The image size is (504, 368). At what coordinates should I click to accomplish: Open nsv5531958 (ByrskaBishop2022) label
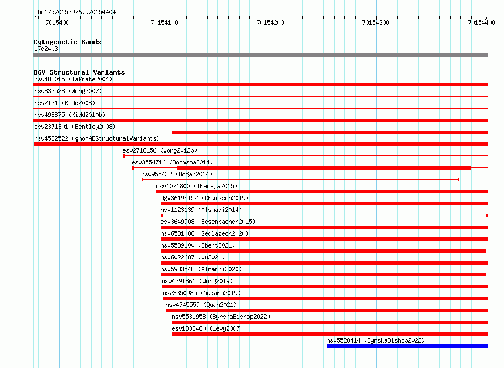(221, 317)
